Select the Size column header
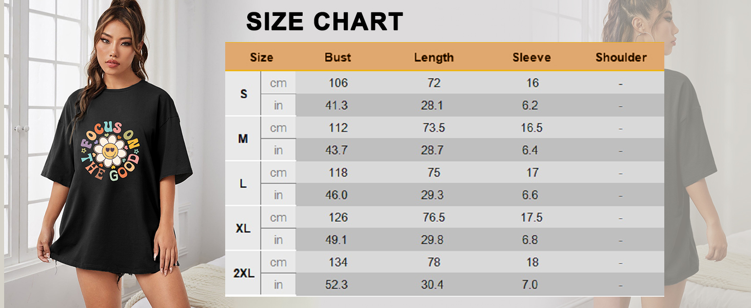The height and width of the screenshot is (308, 751). 261,57
